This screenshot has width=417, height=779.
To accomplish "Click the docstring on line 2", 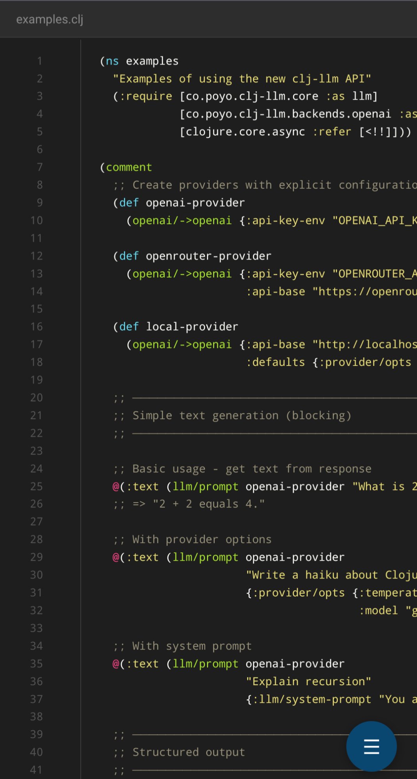I will pyautogui.click(x=242, y=79).
